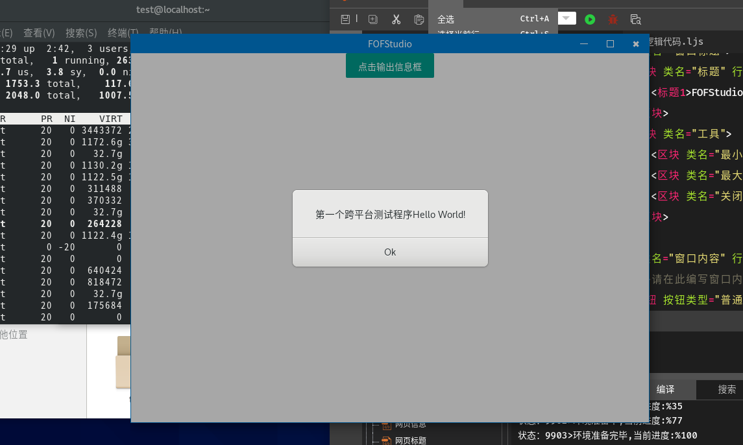The height and width of the screenshot is (445, 743).
Task: Click the 网页标题 file icon in the tree
Action: pyautogui.click(x=386, y=440)
